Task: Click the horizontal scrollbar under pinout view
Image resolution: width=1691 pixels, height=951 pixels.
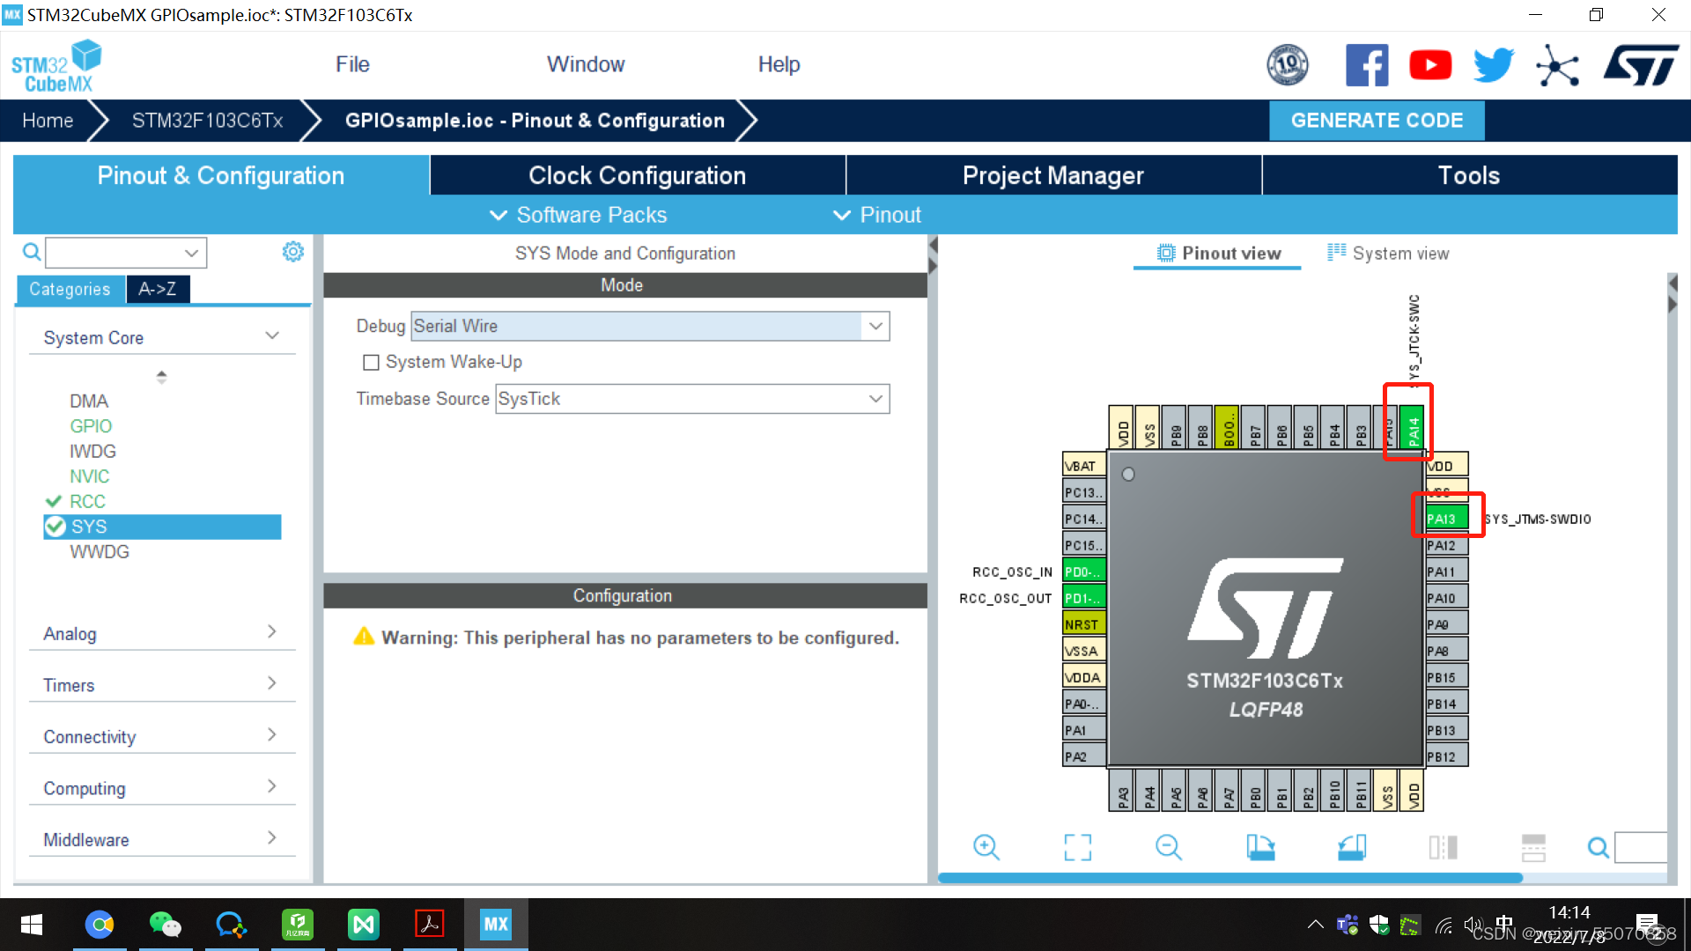Action: (1229, 878)
